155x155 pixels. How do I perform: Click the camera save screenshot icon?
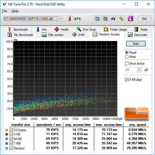[x=113, y=19]
